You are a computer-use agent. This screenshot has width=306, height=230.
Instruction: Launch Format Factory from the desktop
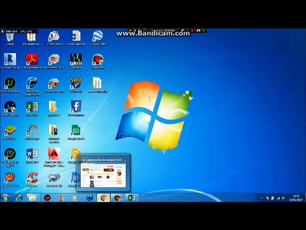[x=54, y=38]
